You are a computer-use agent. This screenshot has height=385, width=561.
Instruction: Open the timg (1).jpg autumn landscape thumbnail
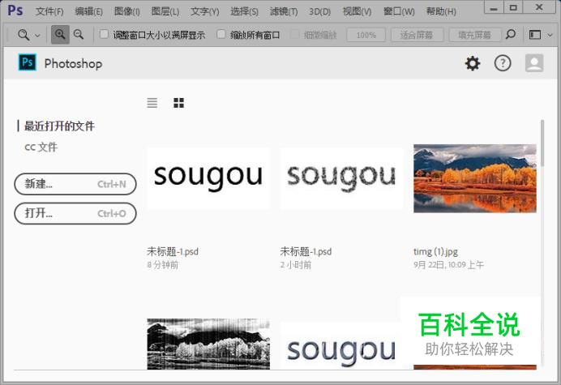[x=475, y=178]
